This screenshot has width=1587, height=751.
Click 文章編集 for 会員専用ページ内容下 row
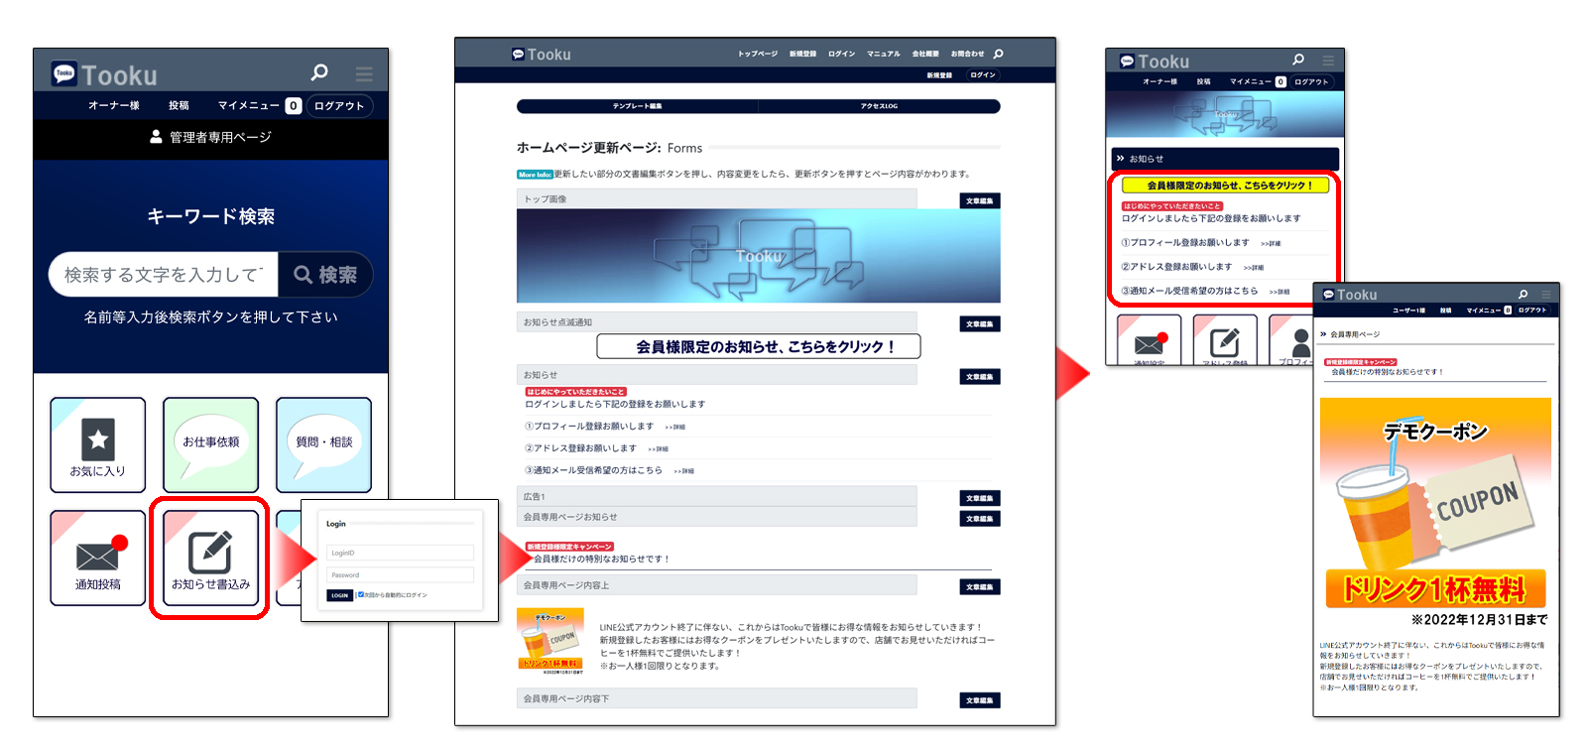pyautogui.click(x=980, y=700)
